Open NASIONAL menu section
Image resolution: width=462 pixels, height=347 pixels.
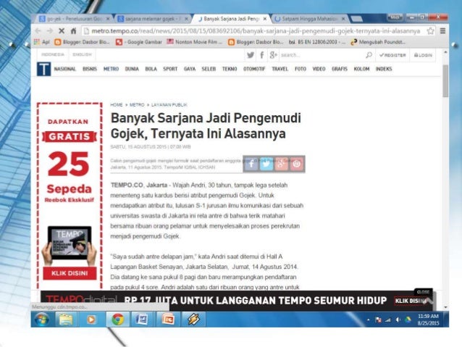(65, 69)
